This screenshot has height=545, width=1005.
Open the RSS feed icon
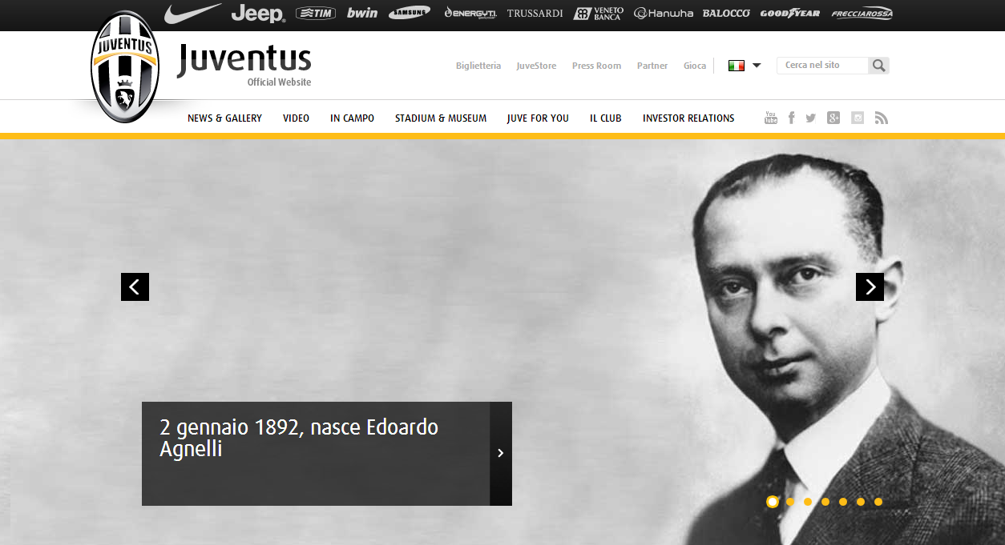tap(882, 118)
